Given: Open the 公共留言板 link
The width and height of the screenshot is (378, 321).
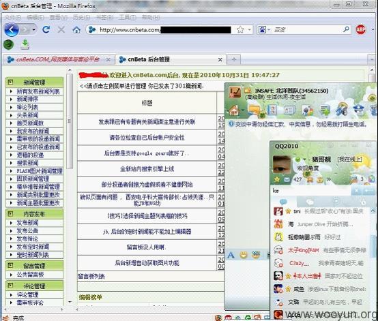Looking at the screenshot, I should (x=30, y=275).
